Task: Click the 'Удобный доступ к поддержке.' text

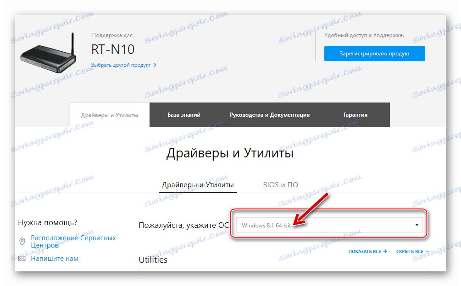Action: pos(364,35)
